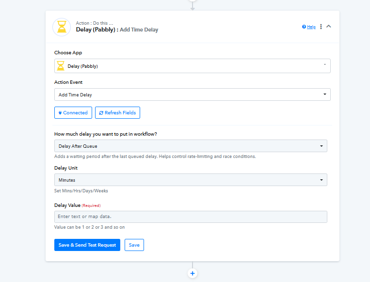Image resolution: width=370 pixels, height=282 pixels.
Task: Add a new step with the plus icon
Action: click(x=193, y=273)
